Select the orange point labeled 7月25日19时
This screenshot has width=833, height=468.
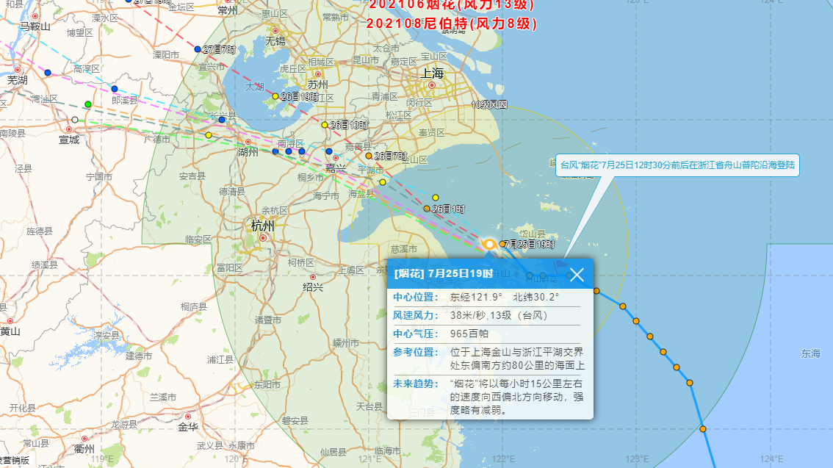pyautogui.click(x=502, y=245)
